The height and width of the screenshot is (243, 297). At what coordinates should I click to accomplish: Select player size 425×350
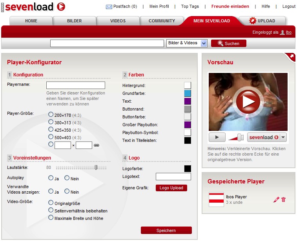tap(51, 129)
